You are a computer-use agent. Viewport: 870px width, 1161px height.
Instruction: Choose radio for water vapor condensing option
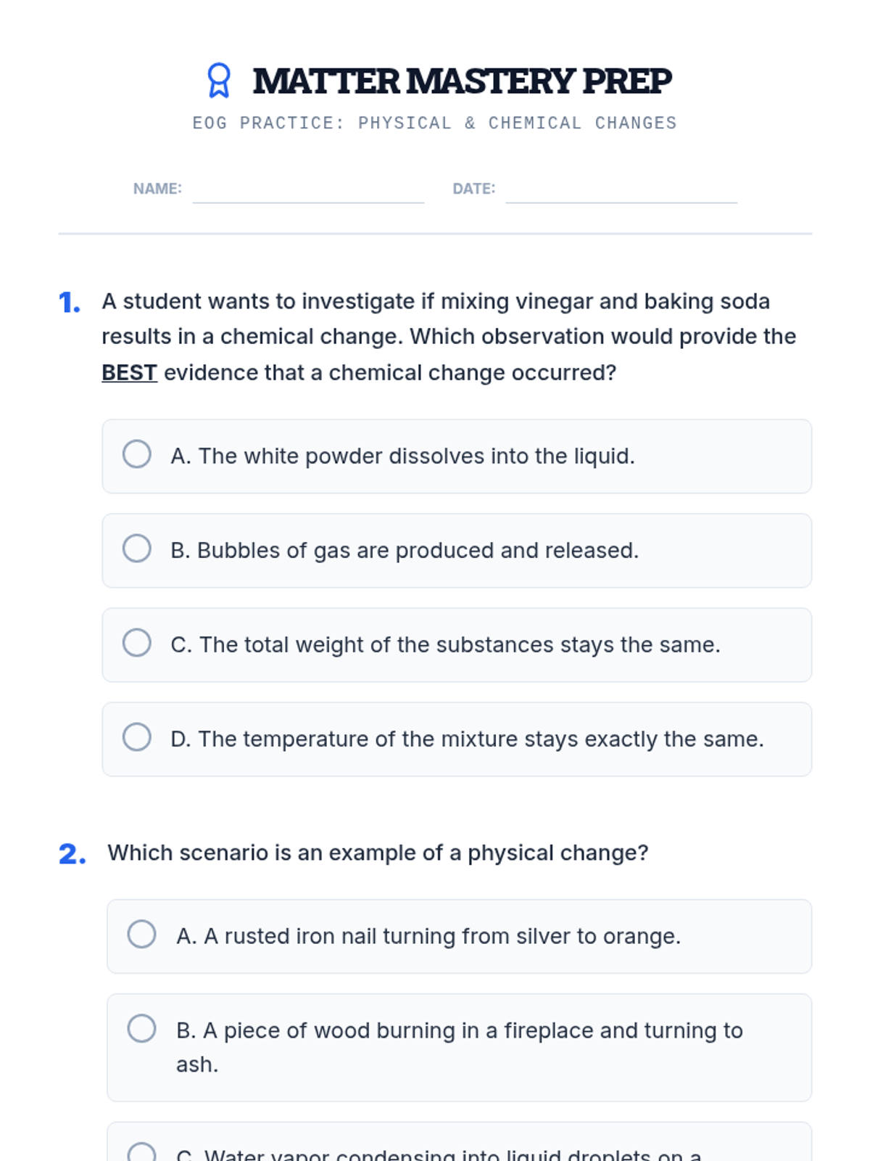click(x=142, y=1152)
